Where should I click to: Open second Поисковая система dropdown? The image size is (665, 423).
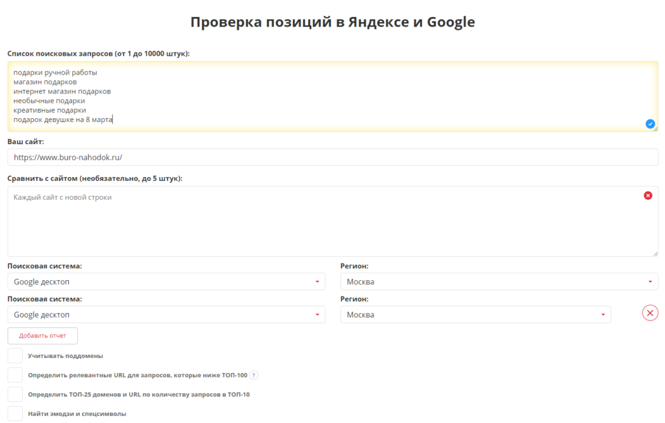click(x=166, y=315)
